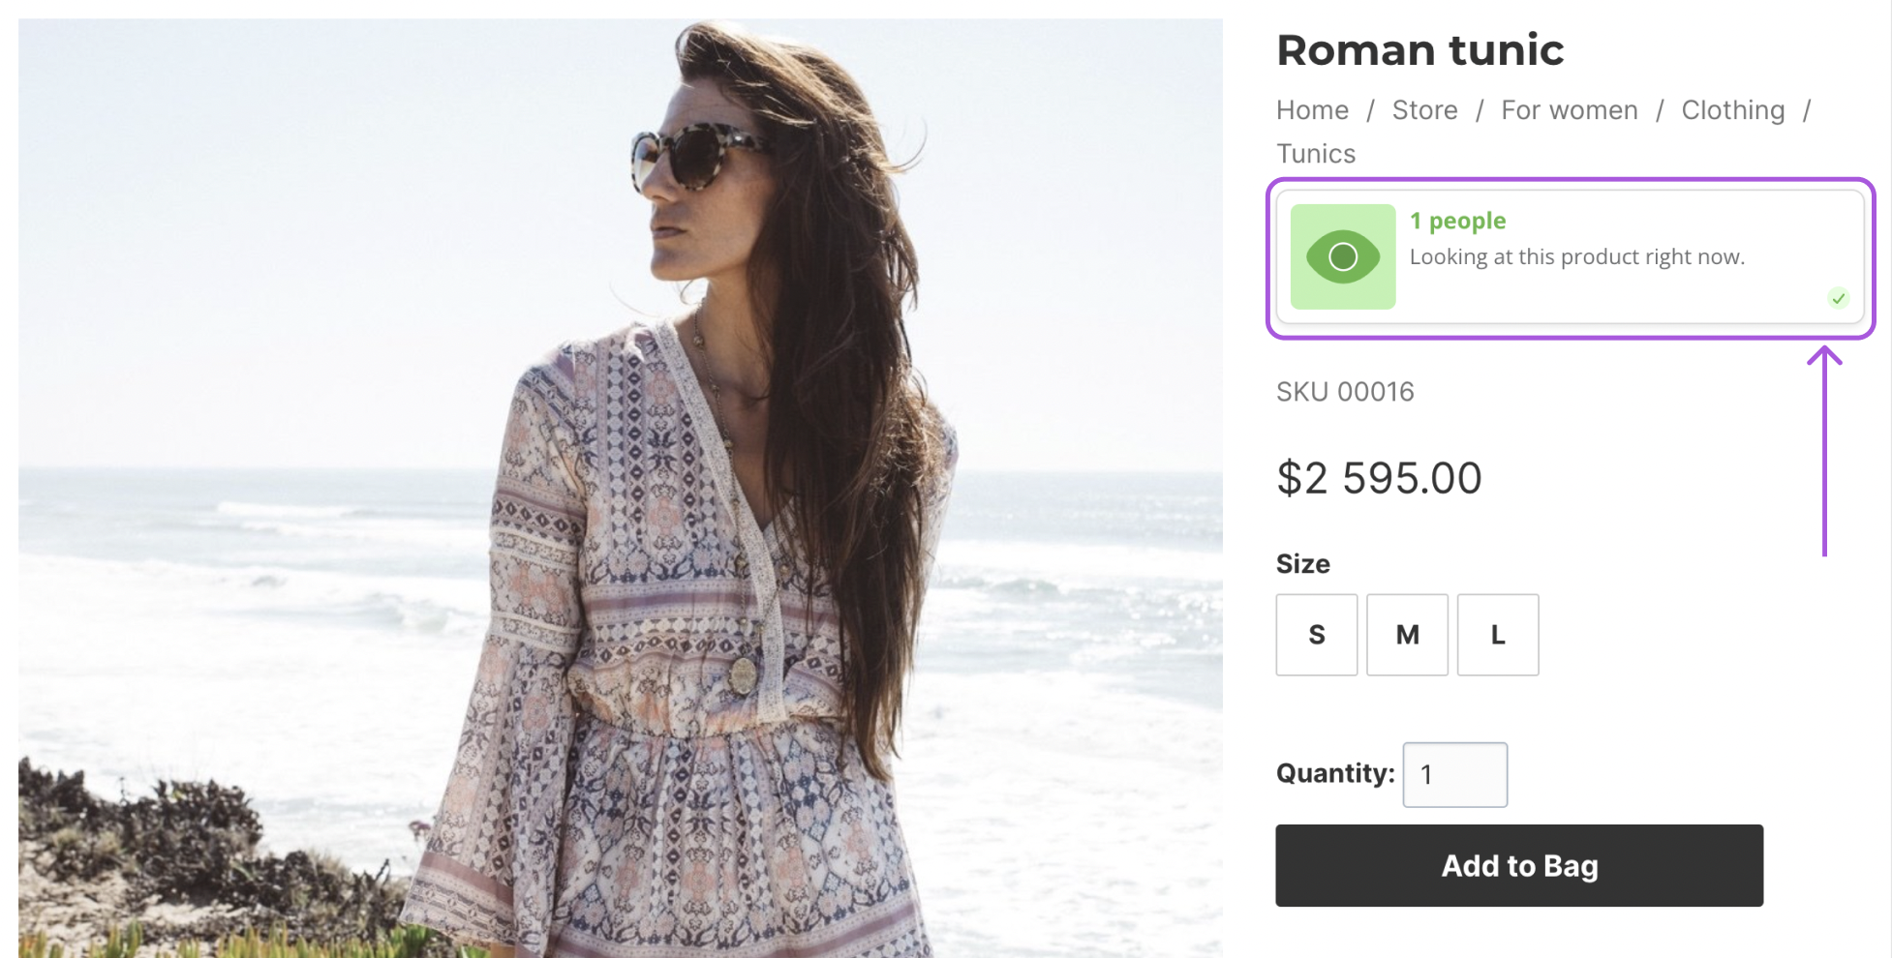The height and width of the screenshot is (958, 1892).
Task: Click the Roman tunic product title
Action: point(1419,50)
